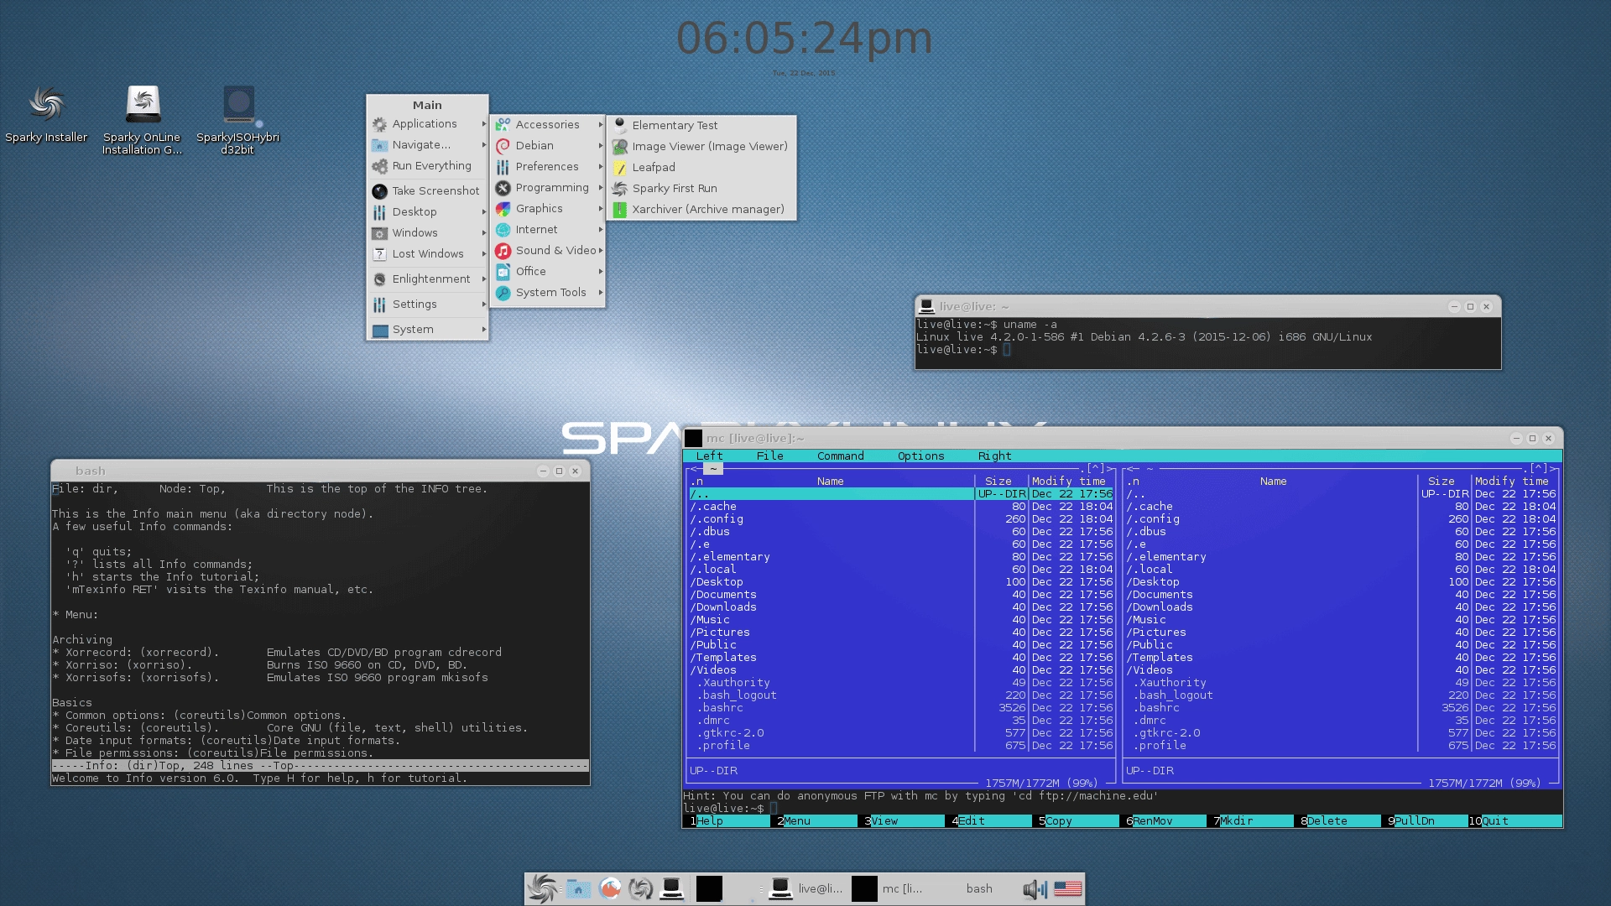Click the Take Screenshot camera icon

(x=379, y=191)
